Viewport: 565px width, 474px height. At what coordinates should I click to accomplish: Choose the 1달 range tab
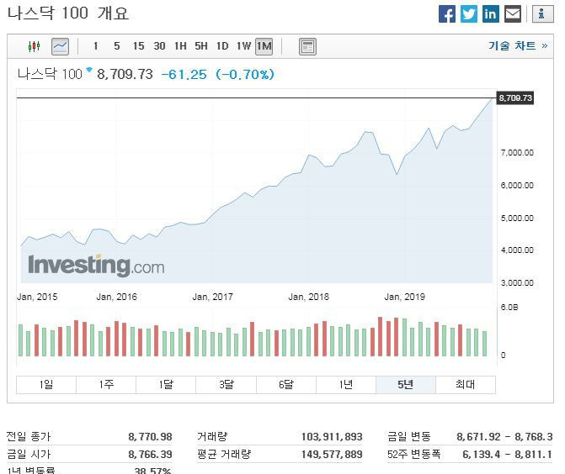pos(166,385)
